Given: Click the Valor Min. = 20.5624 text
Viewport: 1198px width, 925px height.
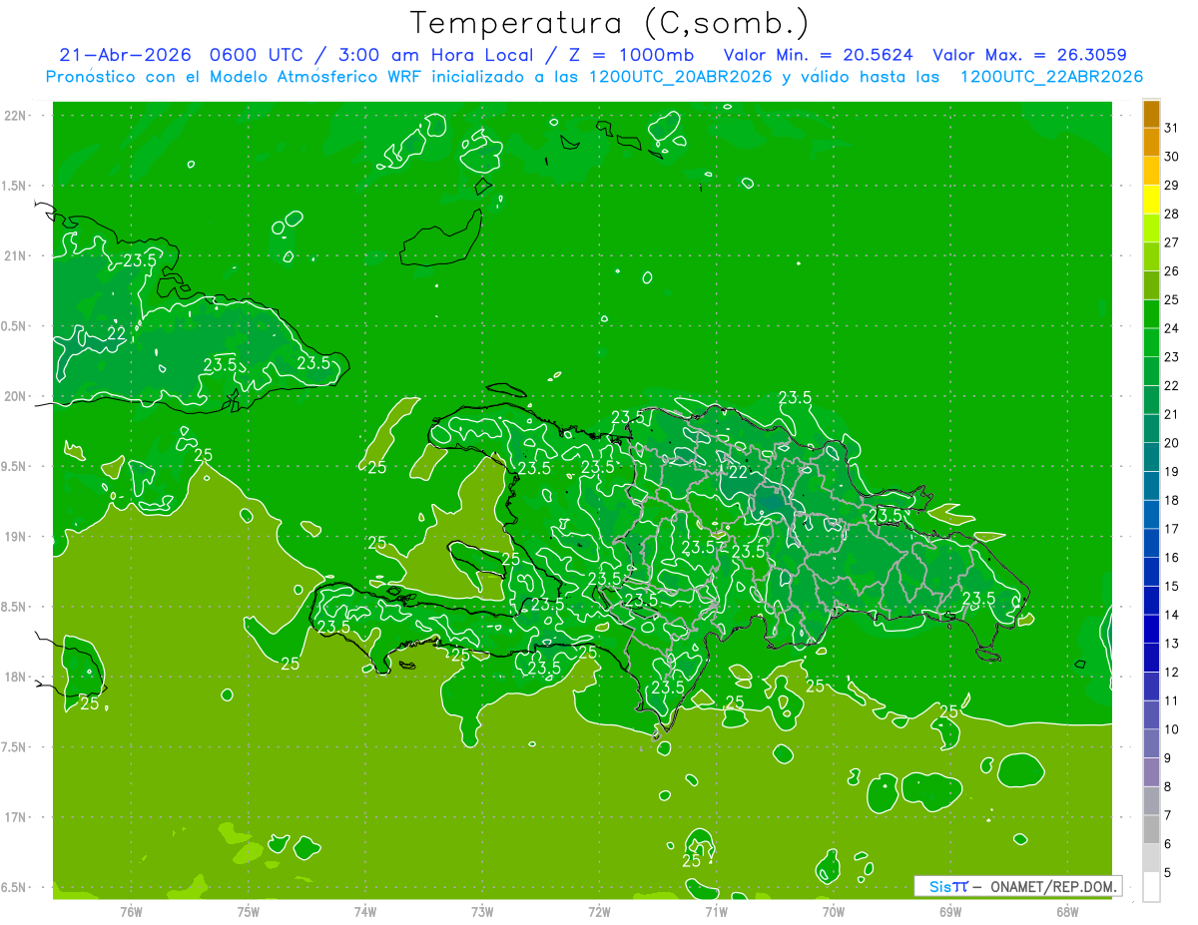Looking at the screenshot, I should point(818,55).
